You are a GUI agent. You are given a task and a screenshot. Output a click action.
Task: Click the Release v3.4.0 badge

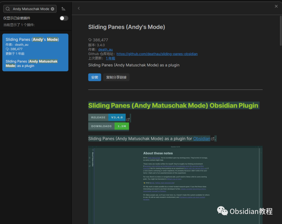(x=107, y=117)
